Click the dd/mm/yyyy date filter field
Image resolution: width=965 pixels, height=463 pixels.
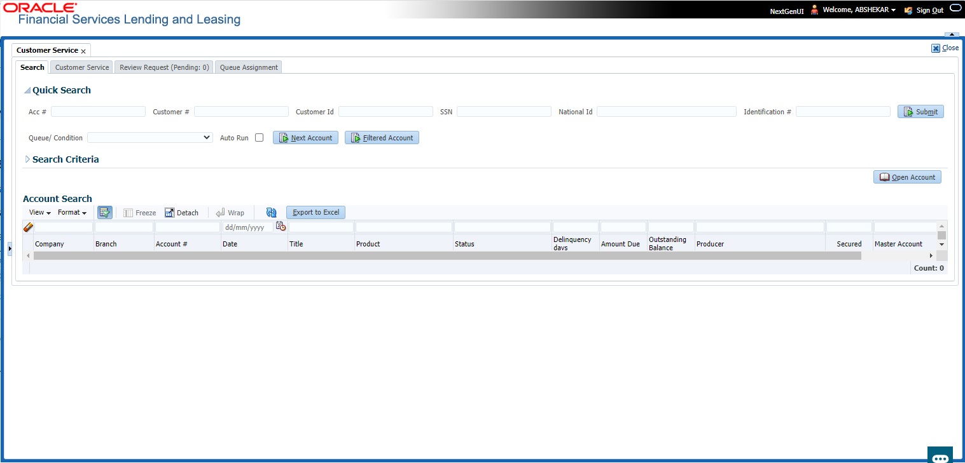tap(248, 227)
